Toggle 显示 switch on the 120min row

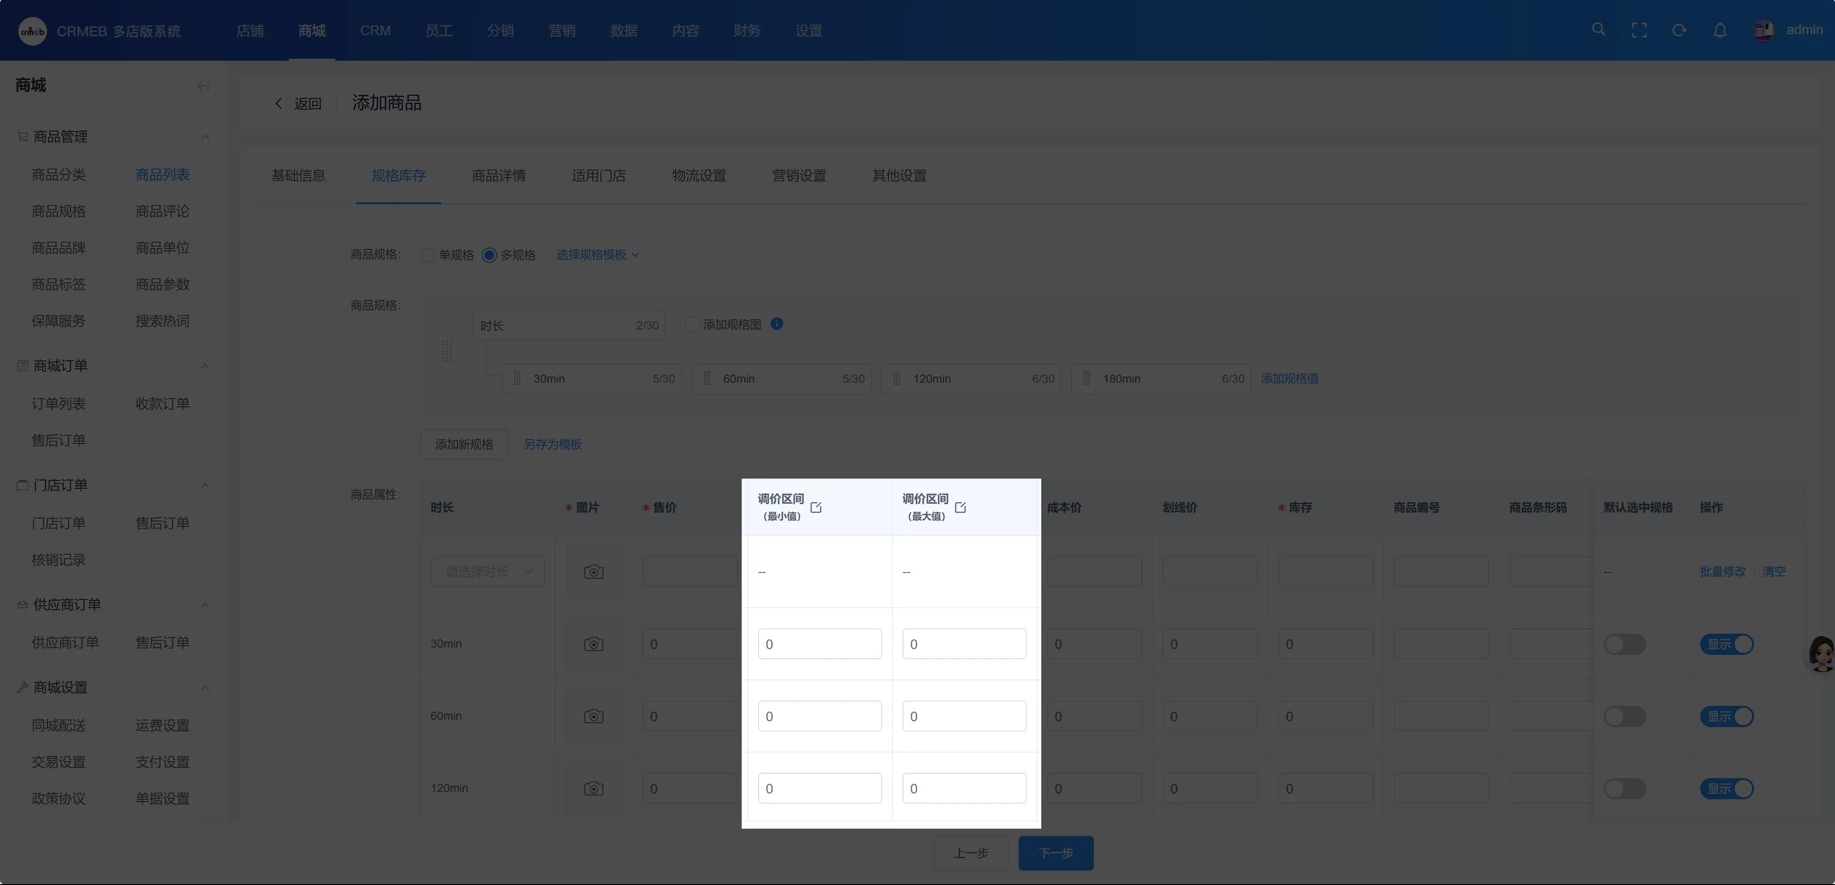tap(1727, 788)
